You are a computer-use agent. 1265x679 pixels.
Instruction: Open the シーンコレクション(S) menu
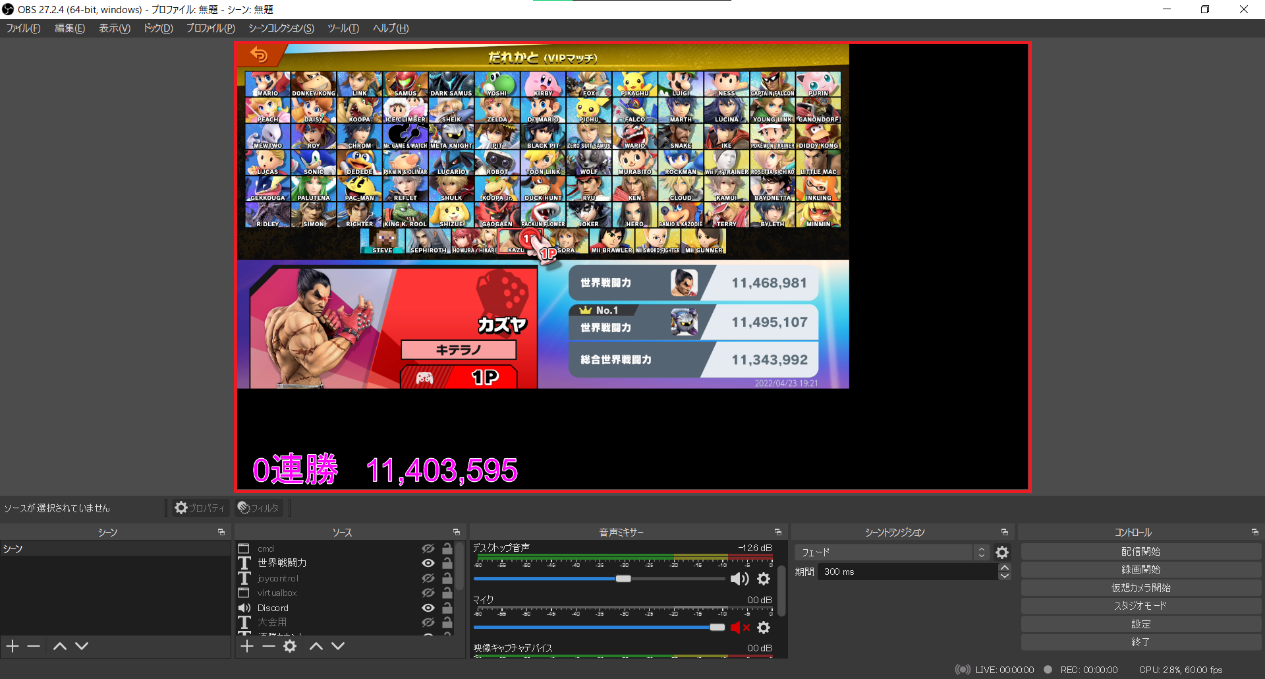[281, 28]
